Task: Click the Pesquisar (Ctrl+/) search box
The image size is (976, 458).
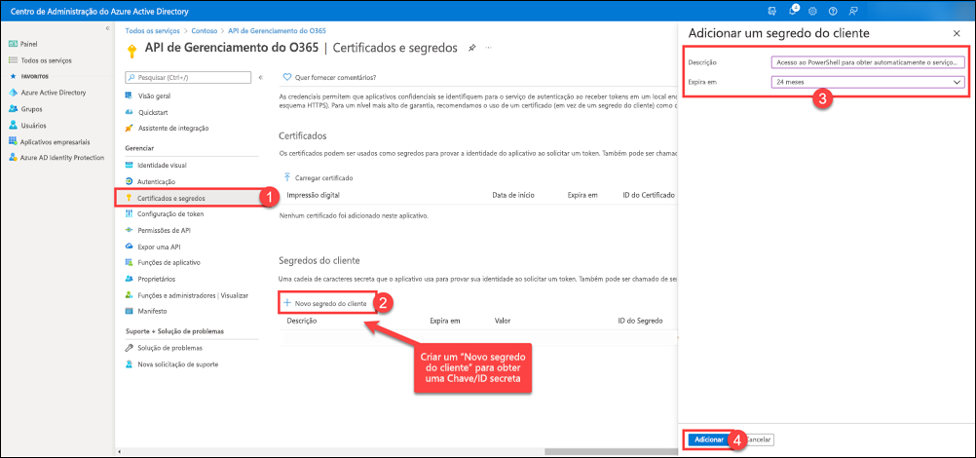Action: click(188, 77)
